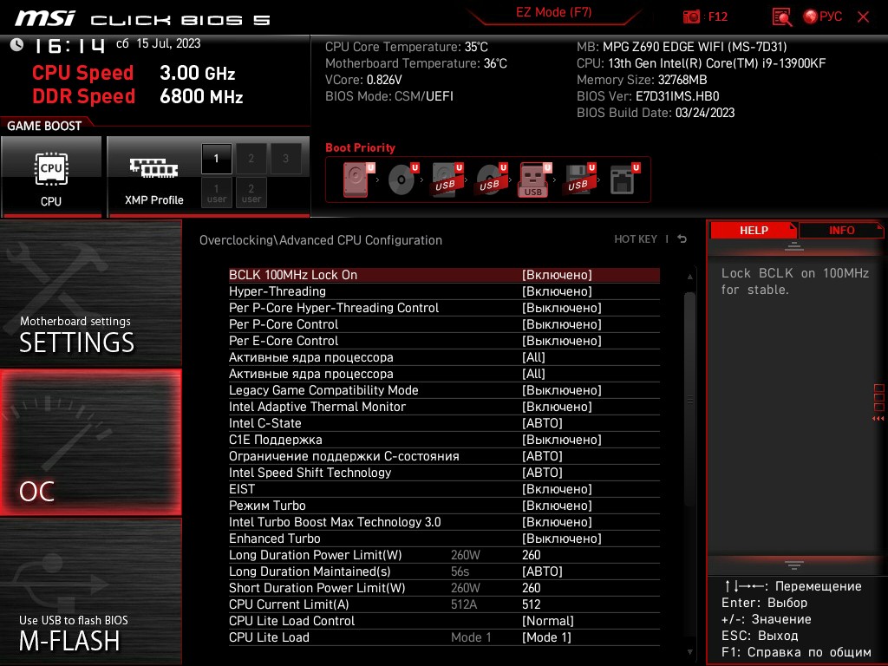
Task: Go back using the return arrow icon
Action: [682, 239]
